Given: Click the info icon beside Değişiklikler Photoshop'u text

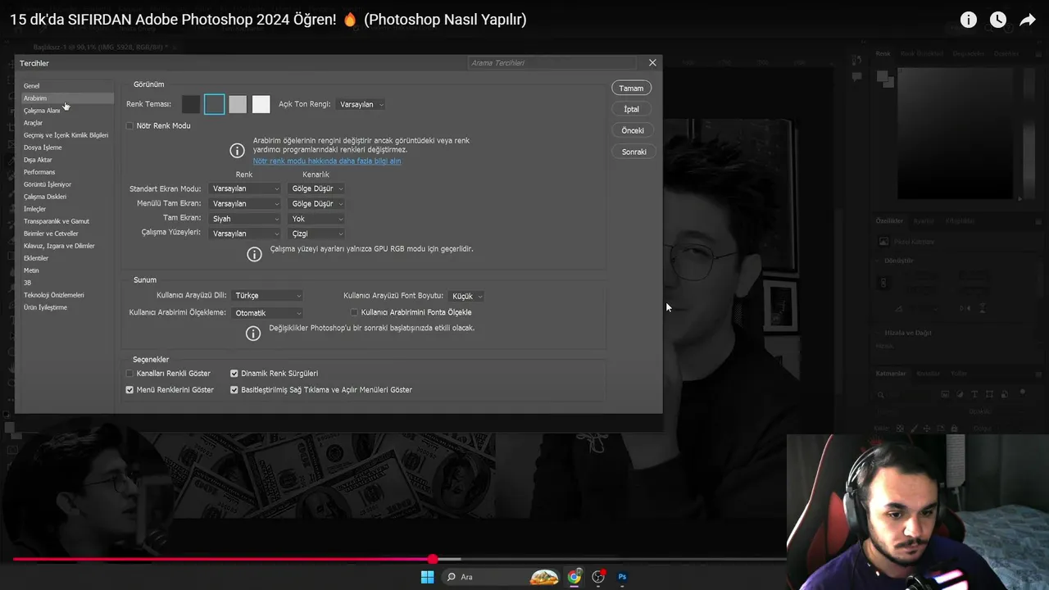Looking at the screenshot, I should (x=253, y=333).
